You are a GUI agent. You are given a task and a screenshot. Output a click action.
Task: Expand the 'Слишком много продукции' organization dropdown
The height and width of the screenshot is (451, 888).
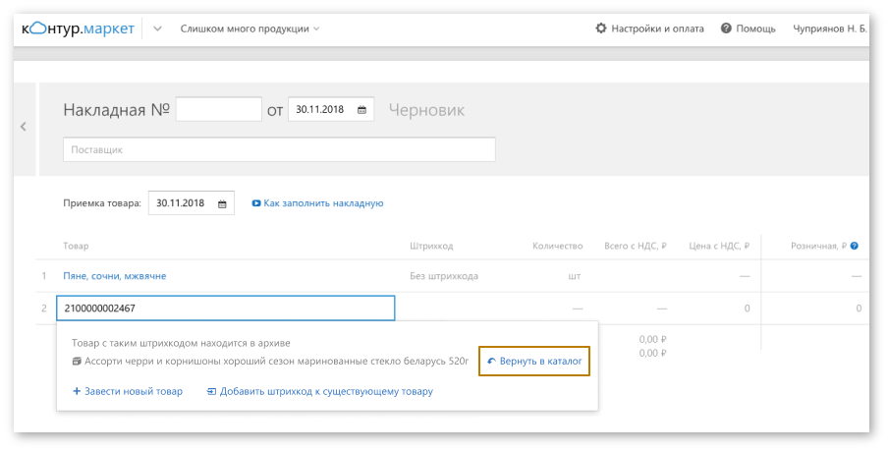point(250,28)
